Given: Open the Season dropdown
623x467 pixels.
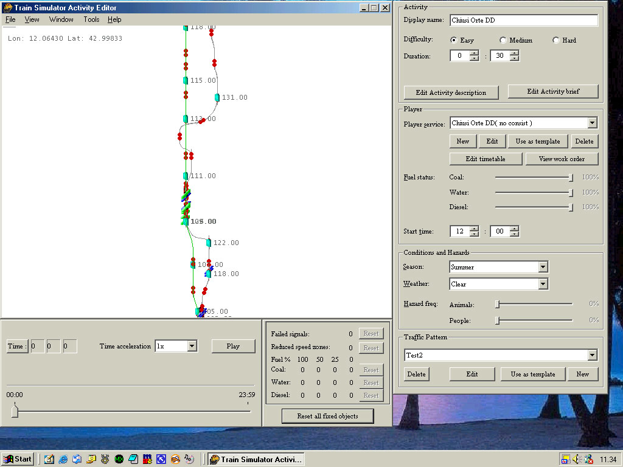Looking at the screenshot, I should 543,267.
